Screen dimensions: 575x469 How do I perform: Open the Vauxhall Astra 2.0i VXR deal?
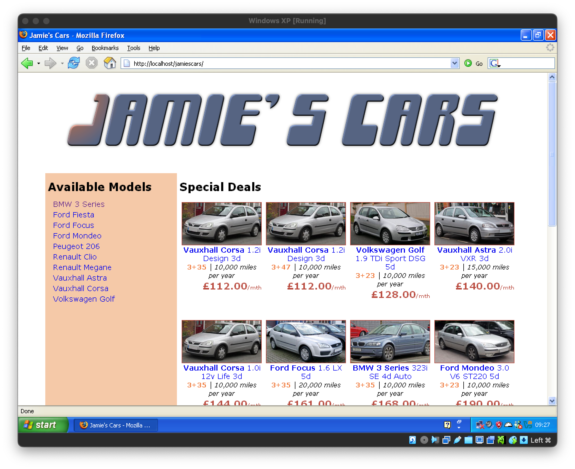coord(474,254)
